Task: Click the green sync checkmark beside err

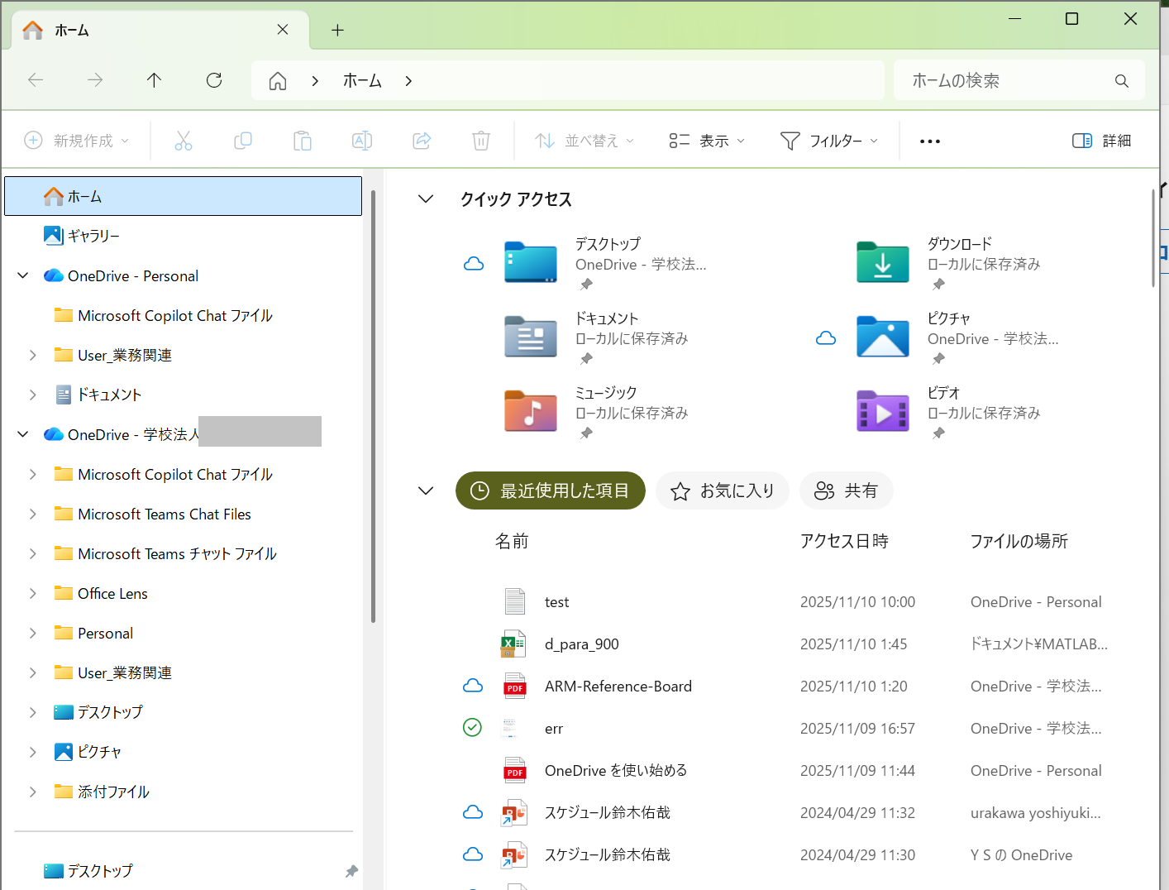Action: (x=472, y=727)
